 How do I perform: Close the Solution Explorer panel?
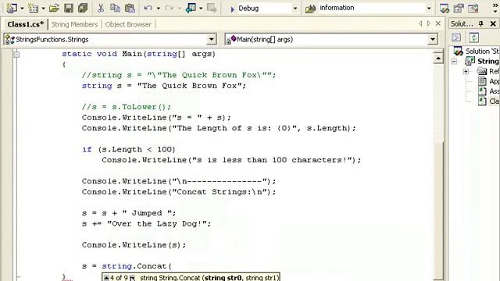coord(493,23)
